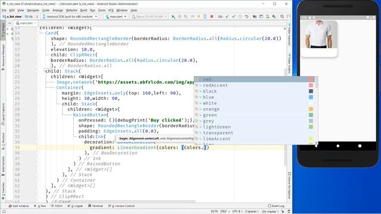Open the Build menu
The height and width of the screenshot is (214, 381).
point(83,10)
